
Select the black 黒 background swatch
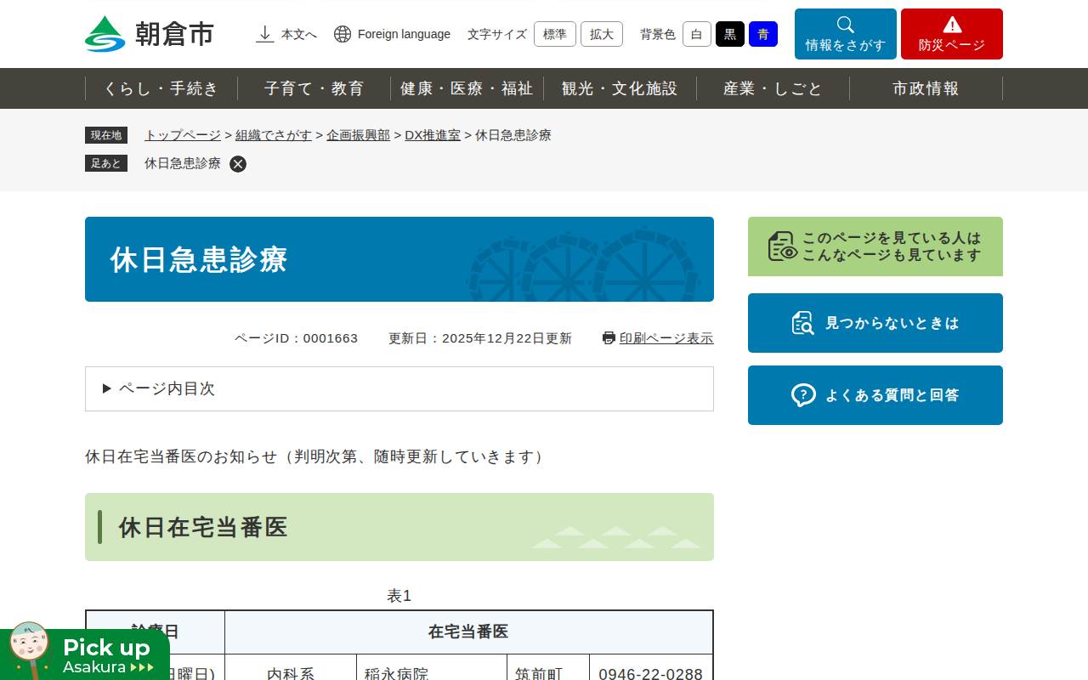coord(729,34)
